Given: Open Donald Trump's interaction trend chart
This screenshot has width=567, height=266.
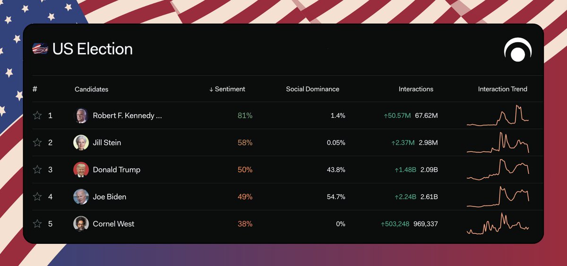Looking at the screenshot, I should [x=498, y=169].
